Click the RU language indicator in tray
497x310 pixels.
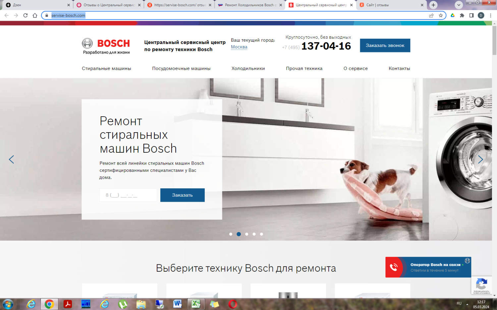coord(459,303)
